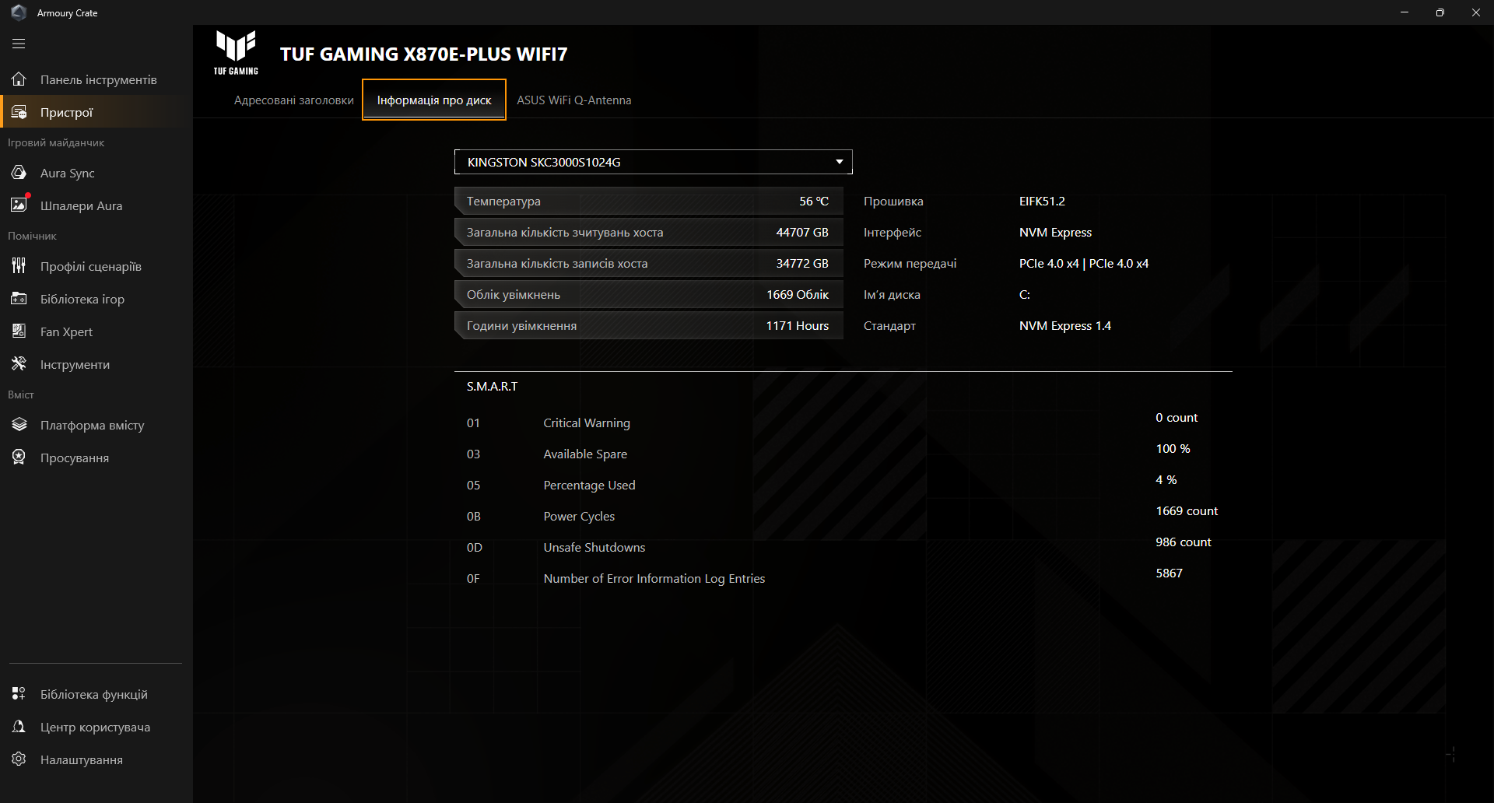This screenshot has width=1494, height=803.
Task: Open Налаштування settings
Action: point(96,759)
